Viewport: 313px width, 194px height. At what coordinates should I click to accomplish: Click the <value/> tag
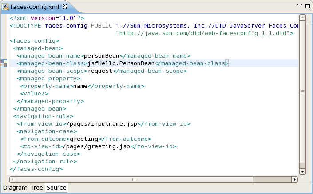(x=34, y=94)
